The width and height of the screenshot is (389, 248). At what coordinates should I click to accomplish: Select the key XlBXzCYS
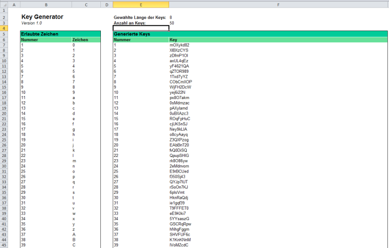179,50
